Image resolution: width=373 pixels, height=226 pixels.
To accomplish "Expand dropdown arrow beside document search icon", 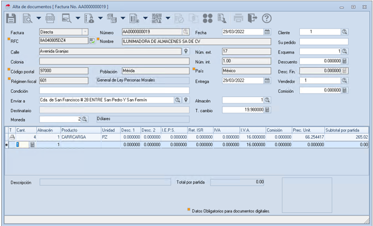I will point(39,18).
